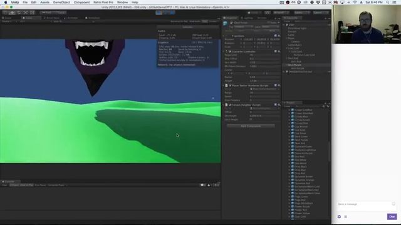This screenshot has width=401, height=225.
Task: Toggle Console Clear on Play
Action: (x=27, y=185)
